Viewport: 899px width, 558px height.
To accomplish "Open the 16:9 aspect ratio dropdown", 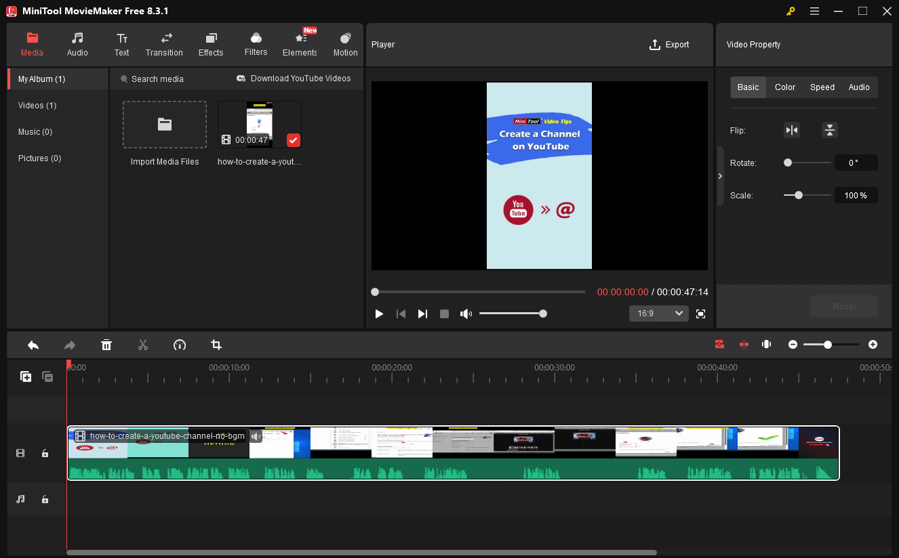I will click(658, 313).
